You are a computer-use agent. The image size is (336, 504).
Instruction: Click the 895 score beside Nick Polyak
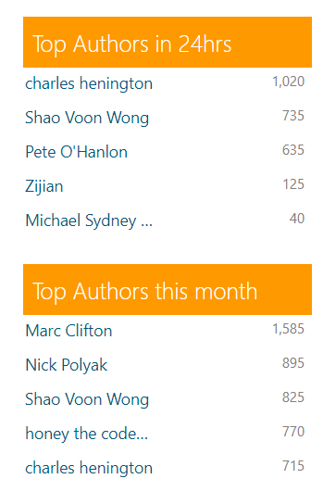tap(293, 363)
